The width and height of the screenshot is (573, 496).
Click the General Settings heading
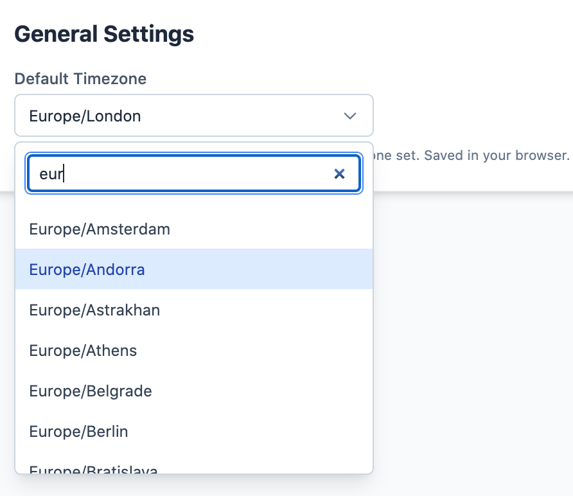tap(104, 33)
